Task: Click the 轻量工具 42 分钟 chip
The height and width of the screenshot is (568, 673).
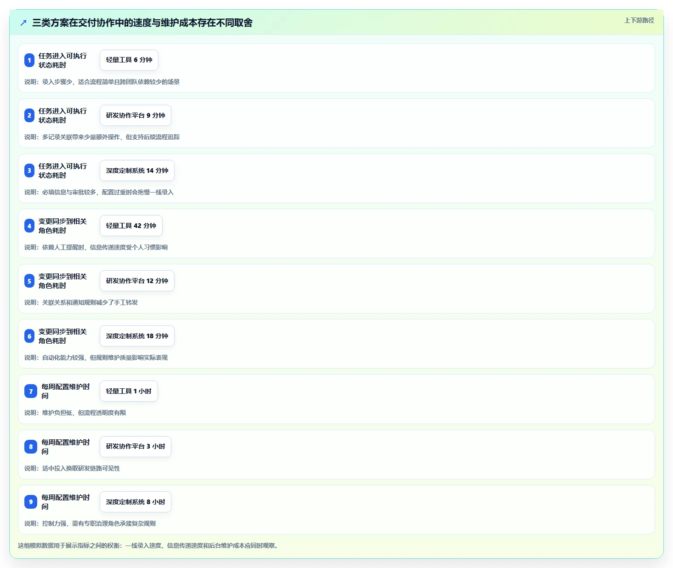Action: click(x=131, y=226)
